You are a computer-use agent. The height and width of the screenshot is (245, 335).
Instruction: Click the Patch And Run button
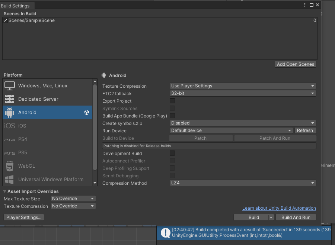click(275, 138)
